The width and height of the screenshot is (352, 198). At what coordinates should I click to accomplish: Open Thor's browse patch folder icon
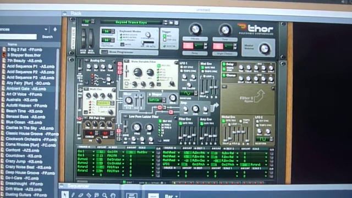(171, 23)
